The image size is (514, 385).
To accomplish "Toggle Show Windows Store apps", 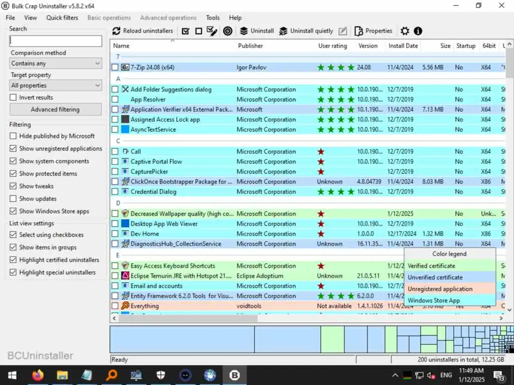I will (x=13, y=211).
